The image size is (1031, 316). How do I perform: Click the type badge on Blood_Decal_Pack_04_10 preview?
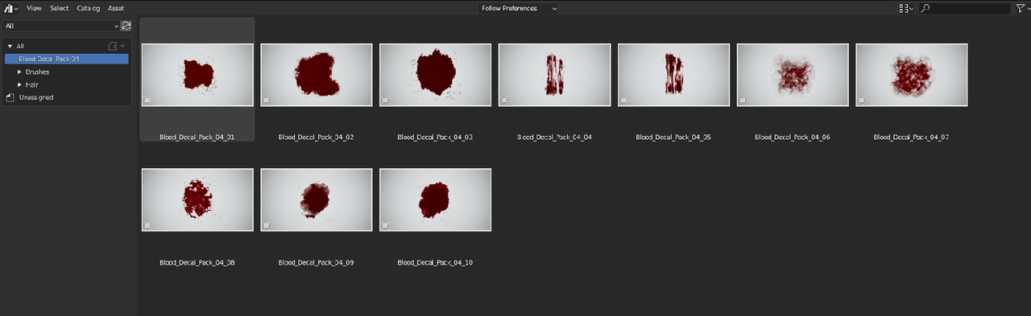click(386, 226)
